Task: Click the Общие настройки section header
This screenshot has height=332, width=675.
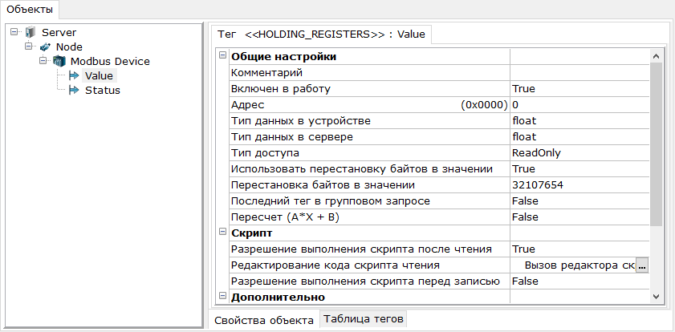Action: coord(284,57)
